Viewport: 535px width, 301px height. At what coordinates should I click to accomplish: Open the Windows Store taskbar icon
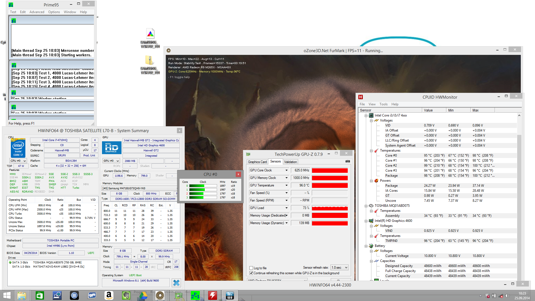coord(40,295)
